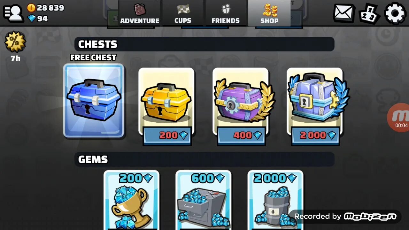Open the settings gear
The width and height of the screenshot is (409, 230).
[395, 13]
